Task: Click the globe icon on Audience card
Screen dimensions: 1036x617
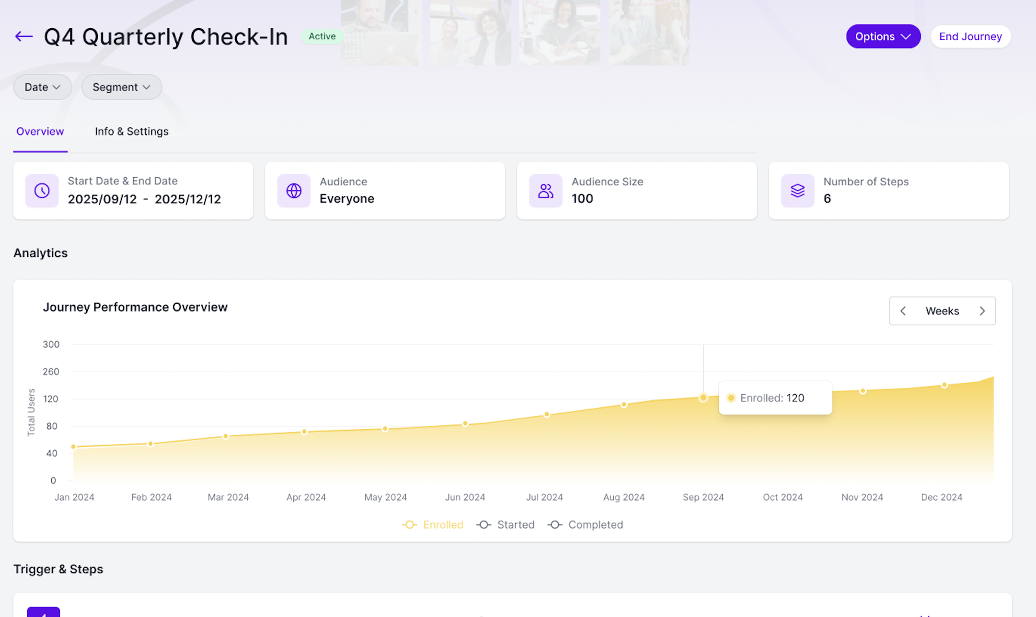Action: click(x=294, y=191)
